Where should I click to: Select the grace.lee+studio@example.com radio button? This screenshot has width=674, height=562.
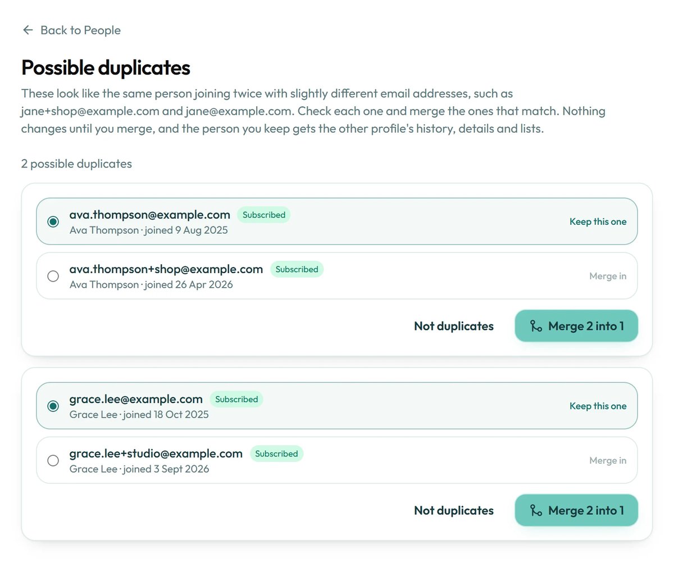coord(53,460)
